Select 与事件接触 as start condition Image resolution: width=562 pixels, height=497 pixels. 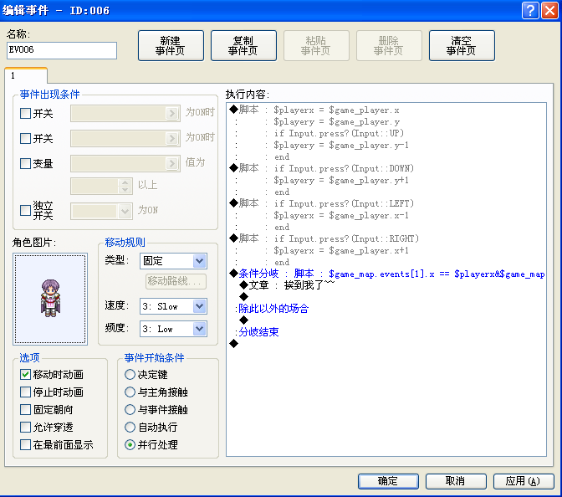pos(130,409)
